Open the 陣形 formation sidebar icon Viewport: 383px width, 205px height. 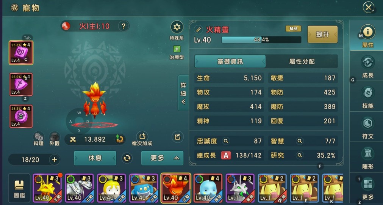pos(367,155)
